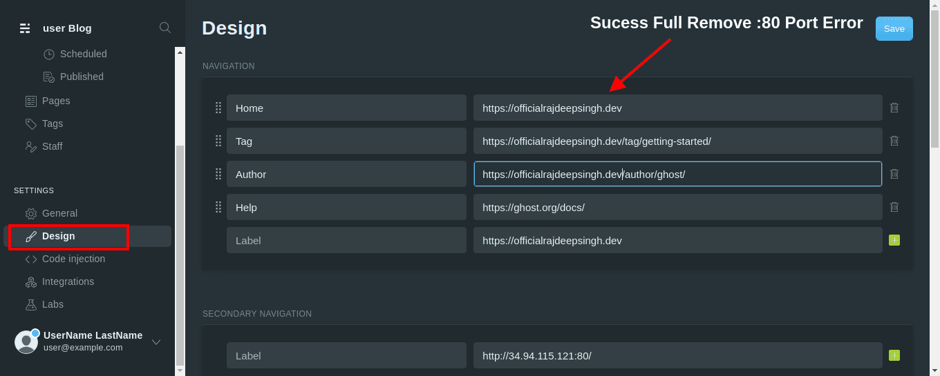940x376 pixels.
Task: Click the main page scrollbar thumb
Action: point(934,79)
